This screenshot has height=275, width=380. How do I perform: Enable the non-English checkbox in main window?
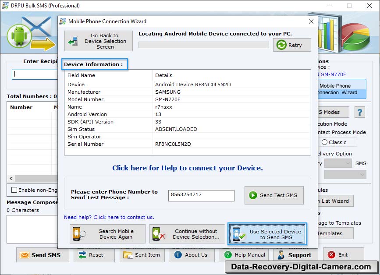14,190
